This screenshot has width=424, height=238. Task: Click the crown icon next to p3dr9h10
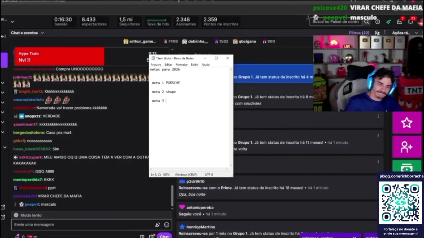tap(182, 181)
